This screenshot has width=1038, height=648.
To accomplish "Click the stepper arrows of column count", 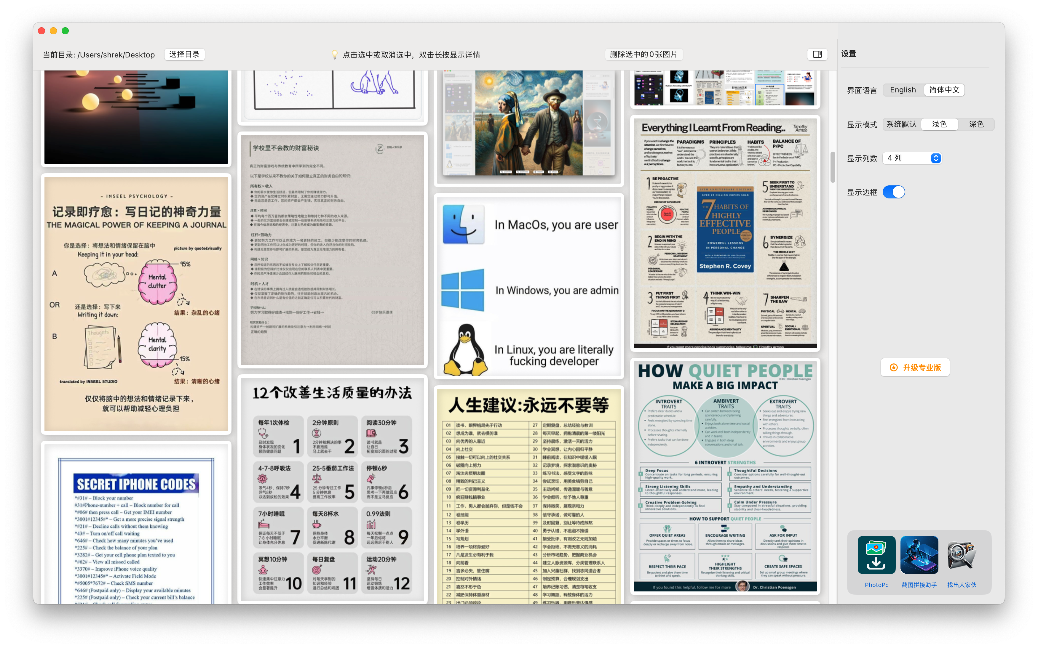I will (935, 158).
